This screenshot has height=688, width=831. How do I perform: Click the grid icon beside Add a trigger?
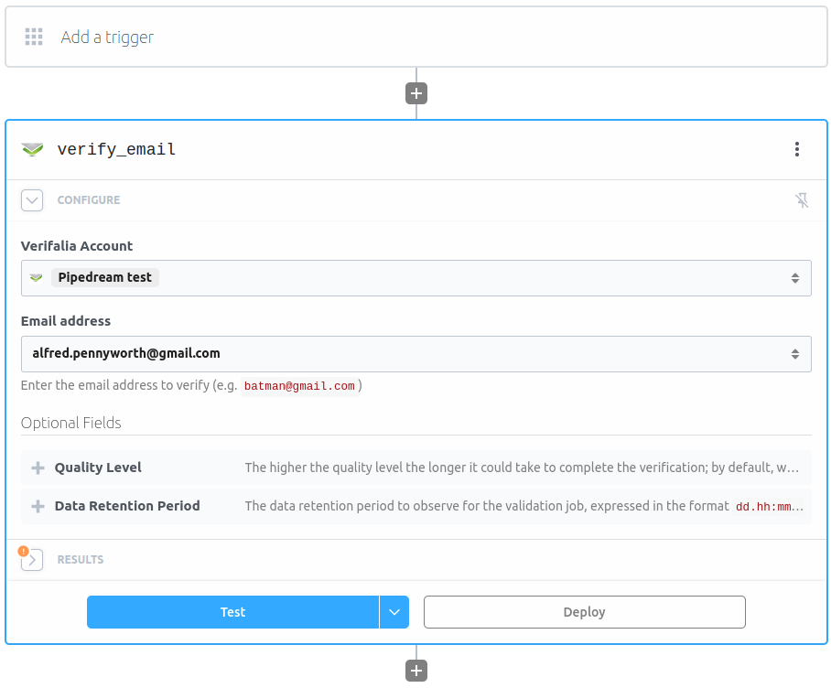click(34, 37)
